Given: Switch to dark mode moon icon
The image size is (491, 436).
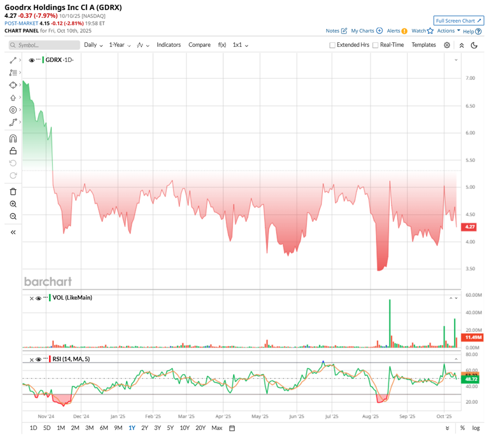Looking at the screenshot, I should pyautogui.click(x=474, y=45).
